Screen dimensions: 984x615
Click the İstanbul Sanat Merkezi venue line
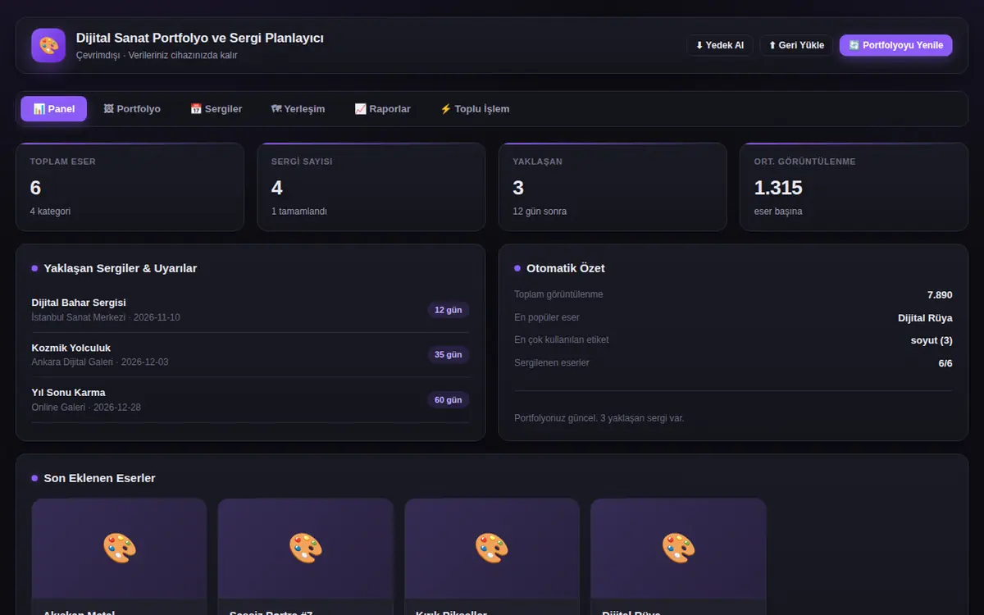pyautogui.click(x=106, y=317)
